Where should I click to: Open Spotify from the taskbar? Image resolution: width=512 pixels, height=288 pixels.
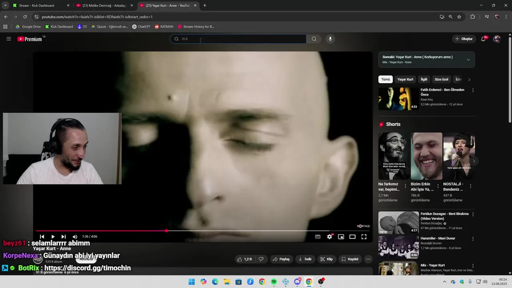[x=274, y=282]
